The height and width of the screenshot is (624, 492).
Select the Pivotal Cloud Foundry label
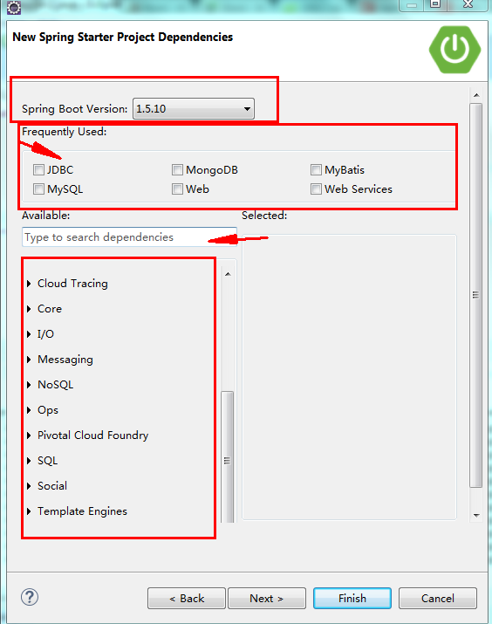click(x=93, y=435)
